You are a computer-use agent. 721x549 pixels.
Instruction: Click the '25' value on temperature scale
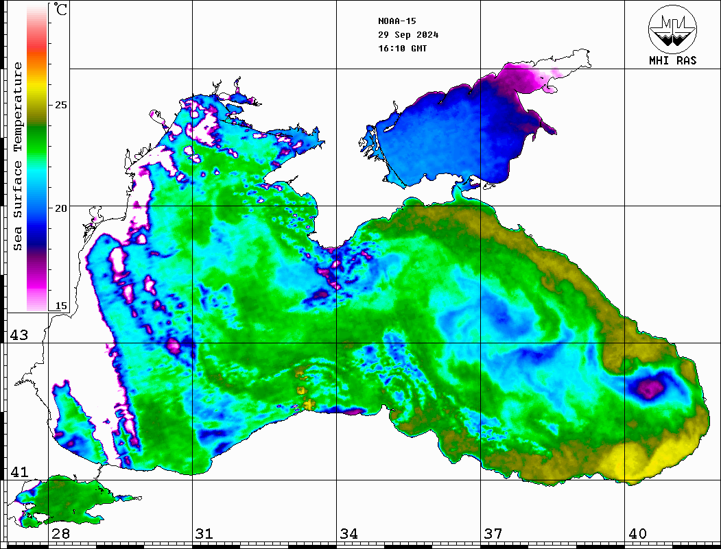coord(60,105)
